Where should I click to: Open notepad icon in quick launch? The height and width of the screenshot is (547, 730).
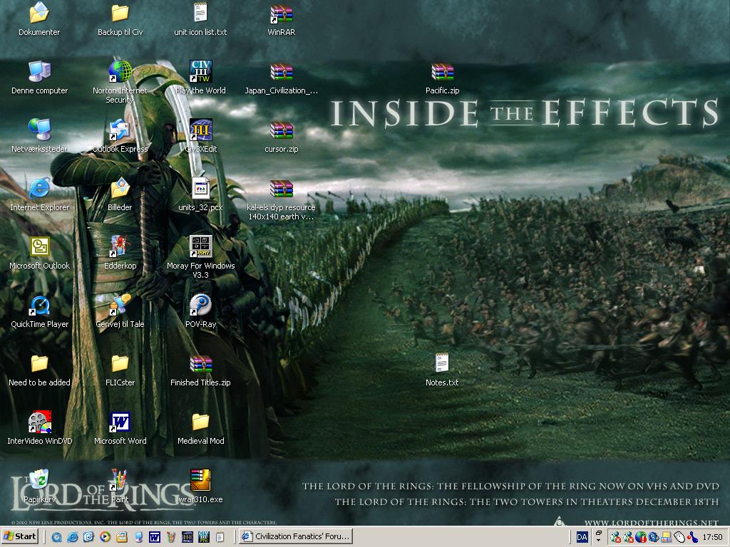220,537
